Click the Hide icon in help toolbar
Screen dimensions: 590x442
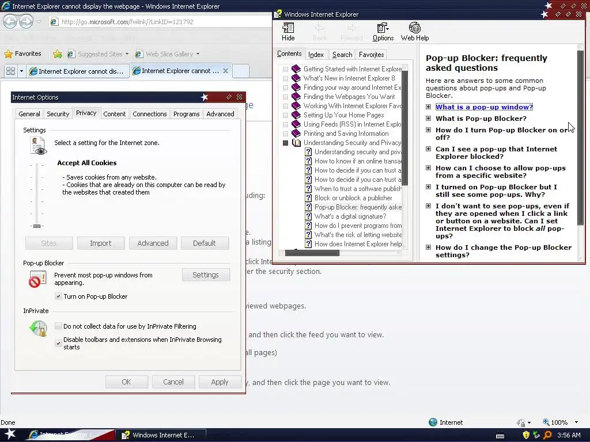288,28
